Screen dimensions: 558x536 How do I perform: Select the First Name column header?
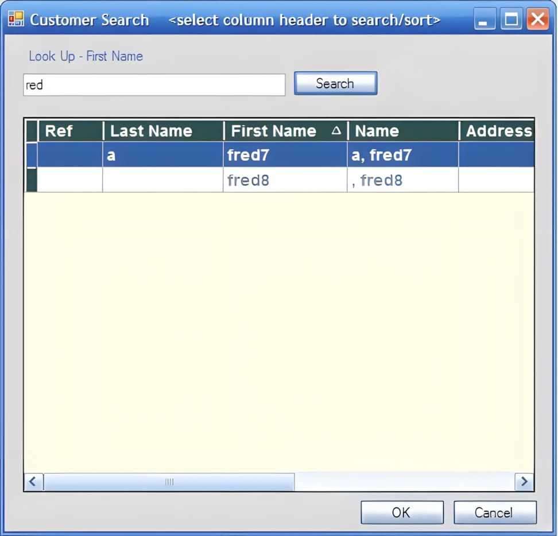tap(274, 131)
